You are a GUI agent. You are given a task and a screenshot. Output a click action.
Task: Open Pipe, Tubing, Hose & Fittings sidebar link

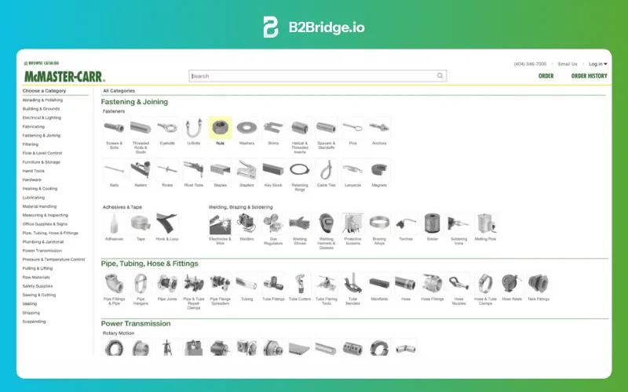click(50, 233)
